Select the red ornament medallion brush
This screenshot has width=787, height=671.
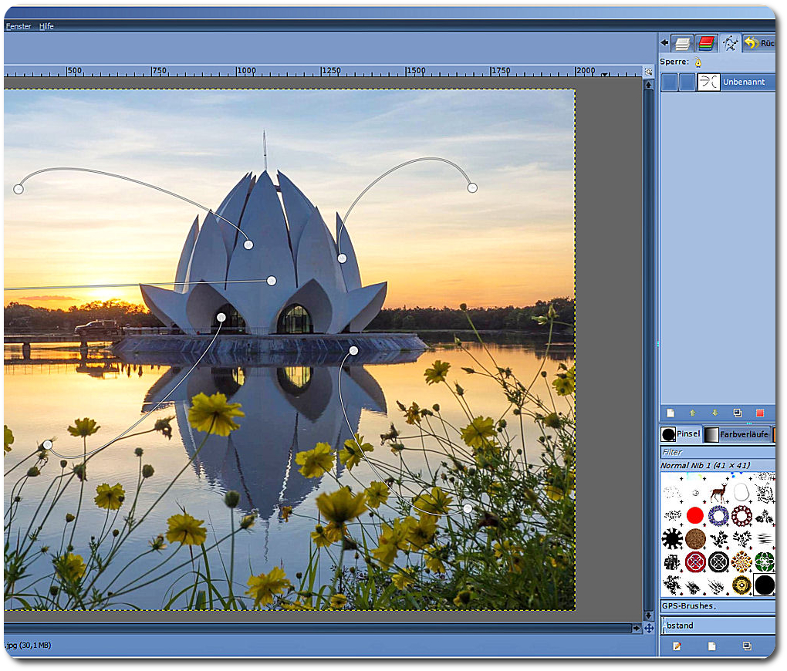tap(695, 561)
